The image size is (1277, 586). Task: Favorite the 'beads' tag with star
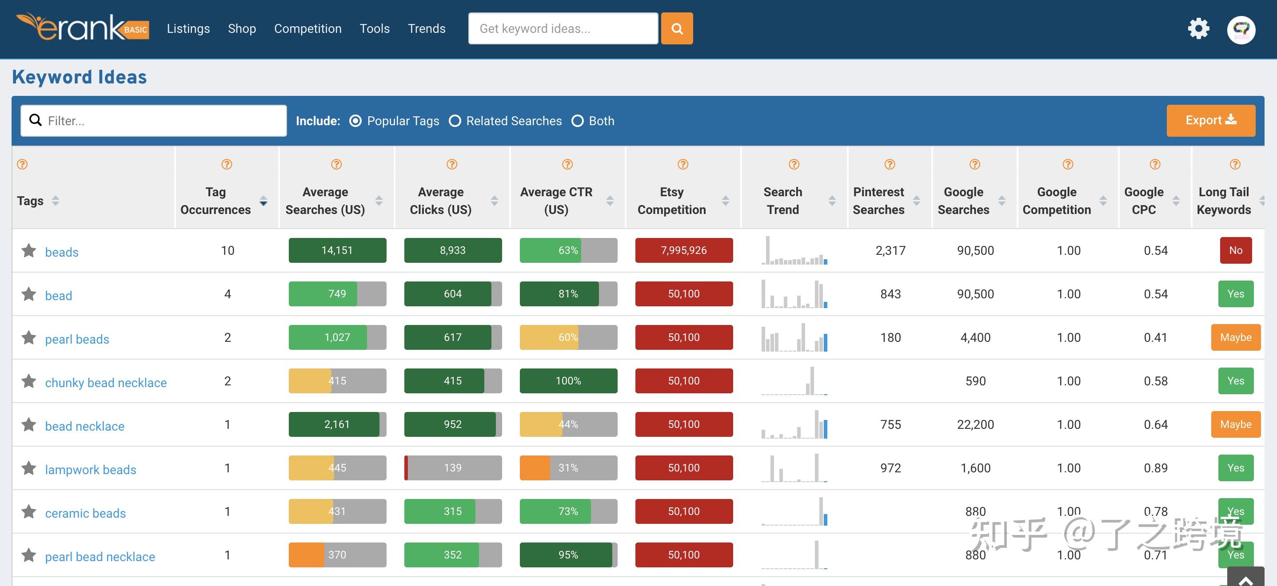tap(29, 251)
